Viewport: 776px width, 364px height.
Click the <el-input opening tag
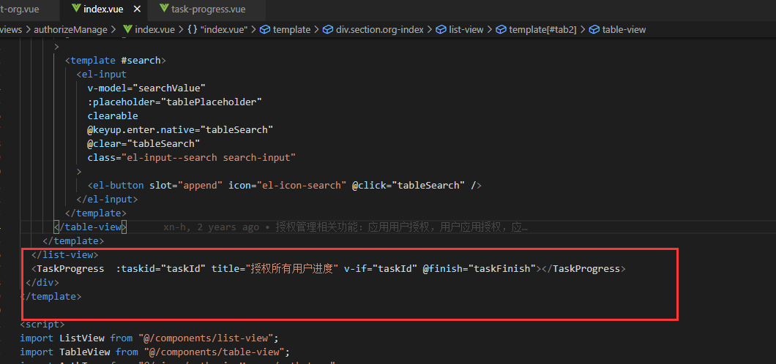pyautogui.click(x=102, y=75)
